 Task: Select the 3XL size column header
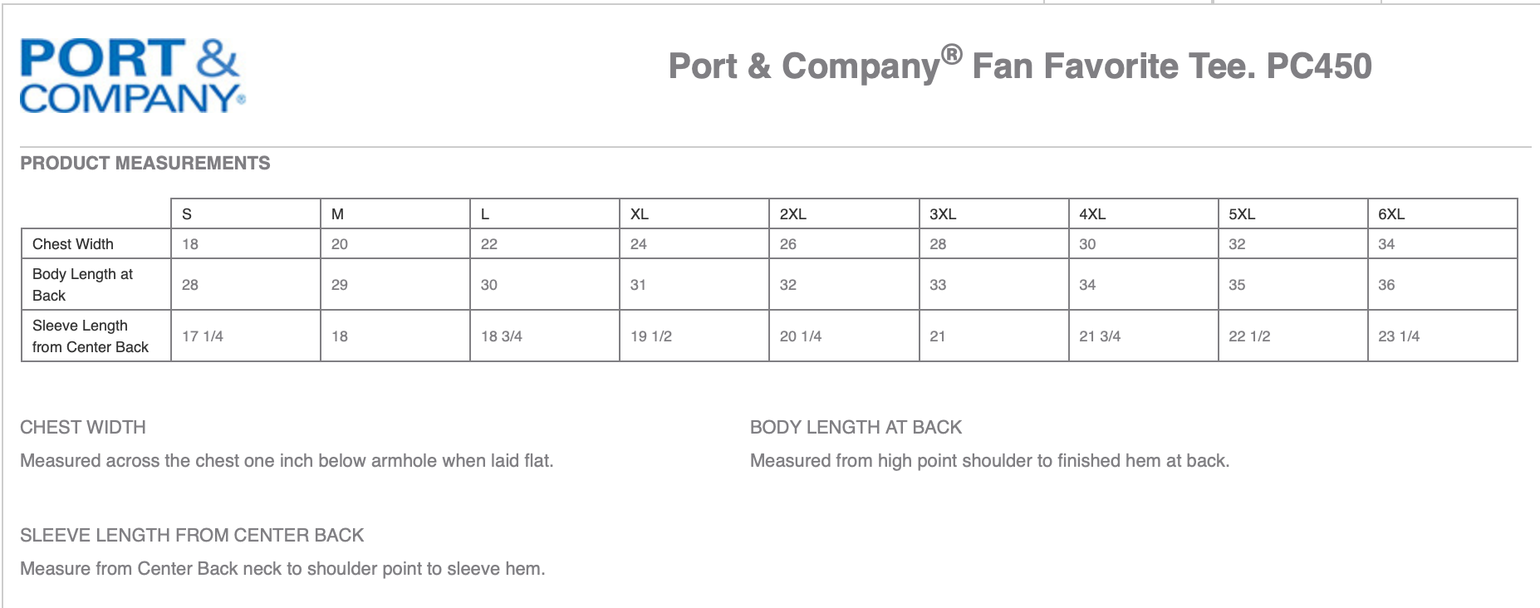pyautogui.click(x=943, y=214)
